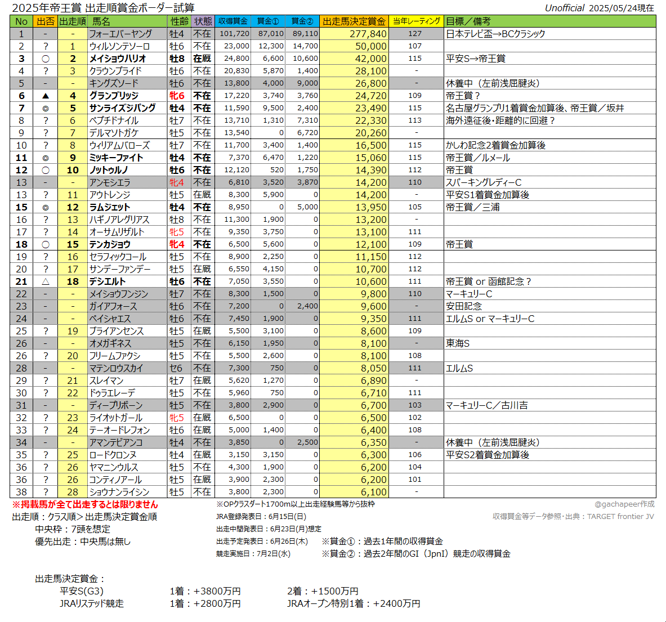The width and height of the screenshot is (666, 622).
Task: Select horse name マテンロウスカイ
Action: [x=116, y=368]
